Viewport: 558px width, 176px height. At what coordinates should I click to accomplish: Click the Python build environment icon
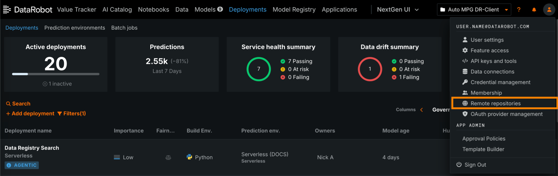[x=189, y=157]
